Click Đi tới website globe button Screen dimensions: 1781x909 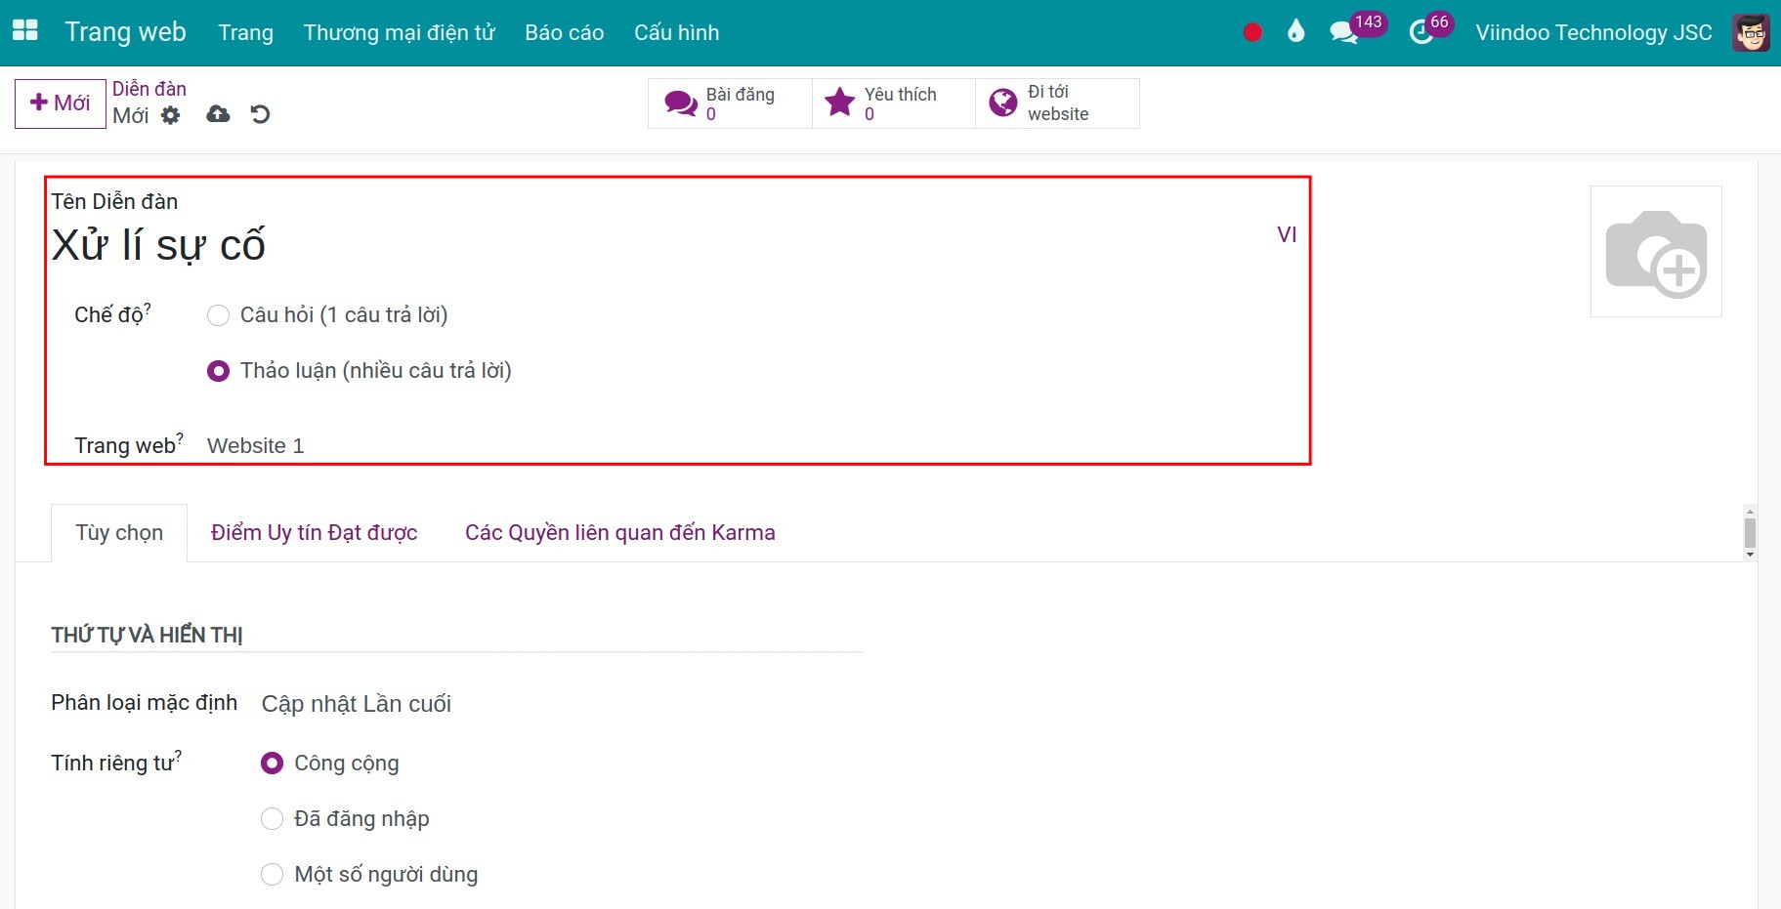tap(1057, 103)
